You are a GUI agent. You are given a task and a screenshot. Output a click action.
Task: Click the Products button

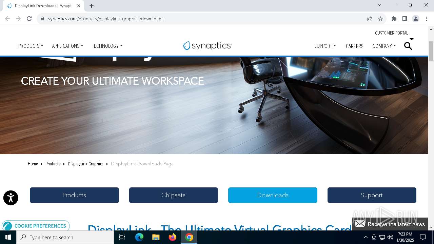tap(74, 195)
